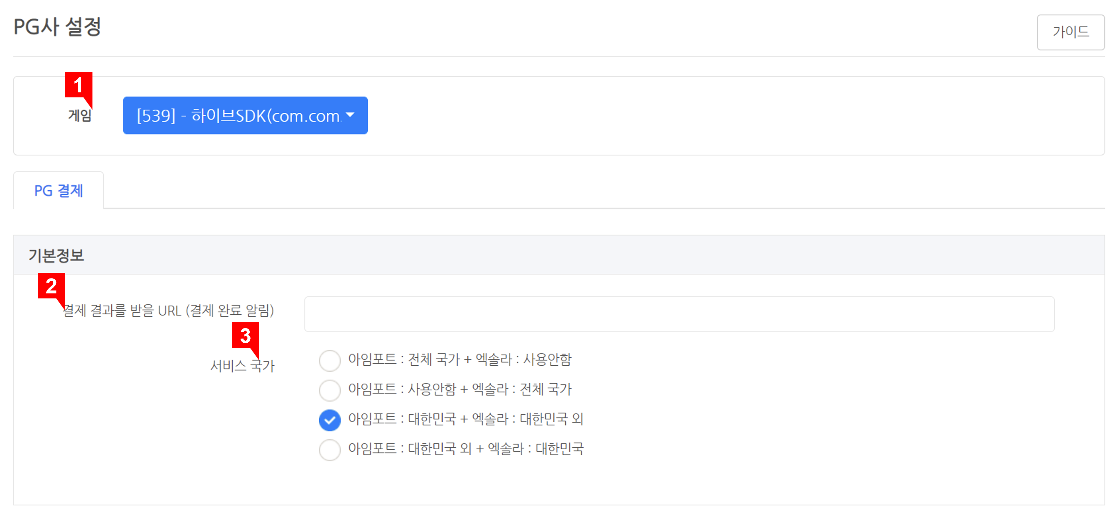Click the empty unselected radio circle at the bottom
This screenshot has height=512, width=1115.
pos(330,450)
